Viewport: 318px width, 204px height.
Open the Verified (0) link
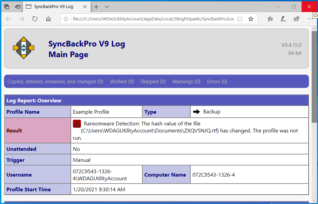122,82
